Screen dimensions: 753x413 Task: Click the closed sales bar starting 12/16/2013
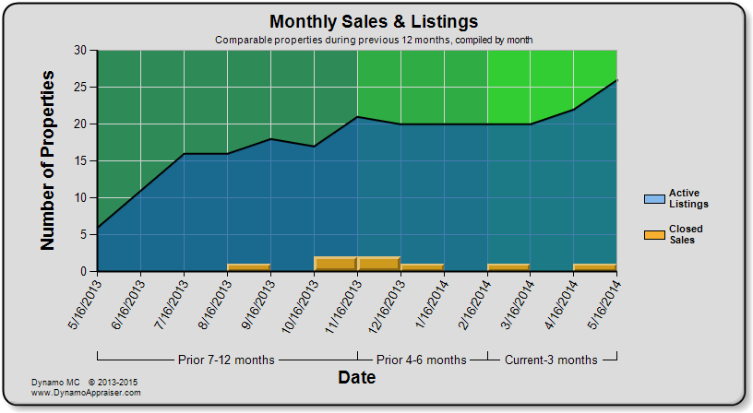[x=422, y=267]
